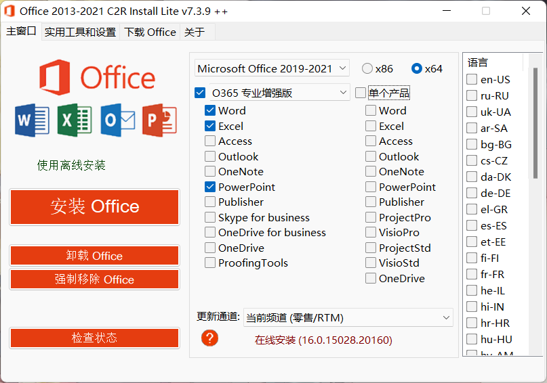
Task: Check the de-DE language
Action: point(472,193)
